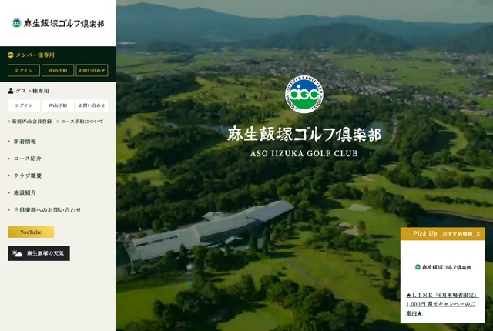Image resolution: width=493 pixels, height=331 pixels.
Task: Click the arrow beside コース紹介
Action: click(x=9, y=159)
